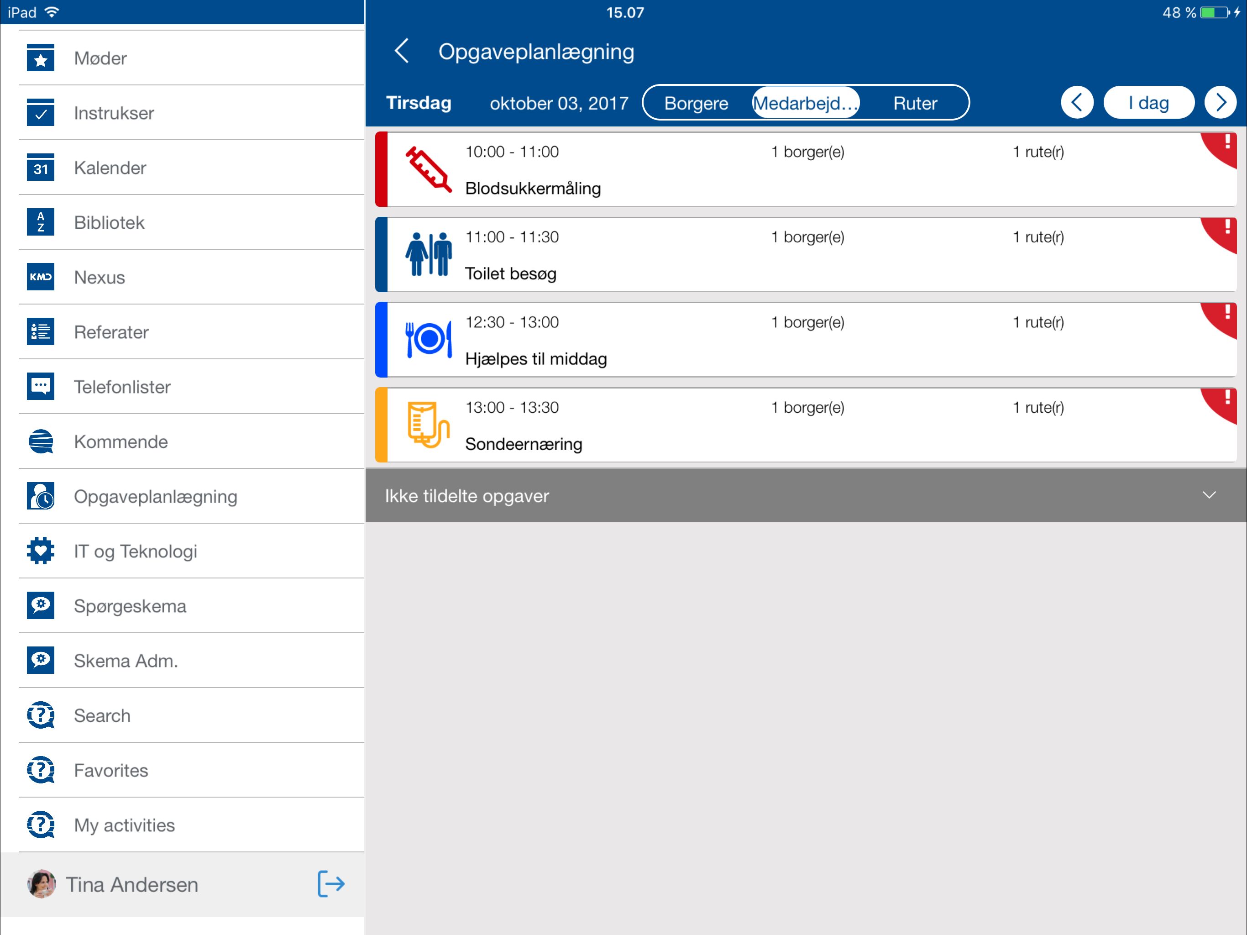Tap the IT og Teknologi gear icon

click(x=41, y=551)
